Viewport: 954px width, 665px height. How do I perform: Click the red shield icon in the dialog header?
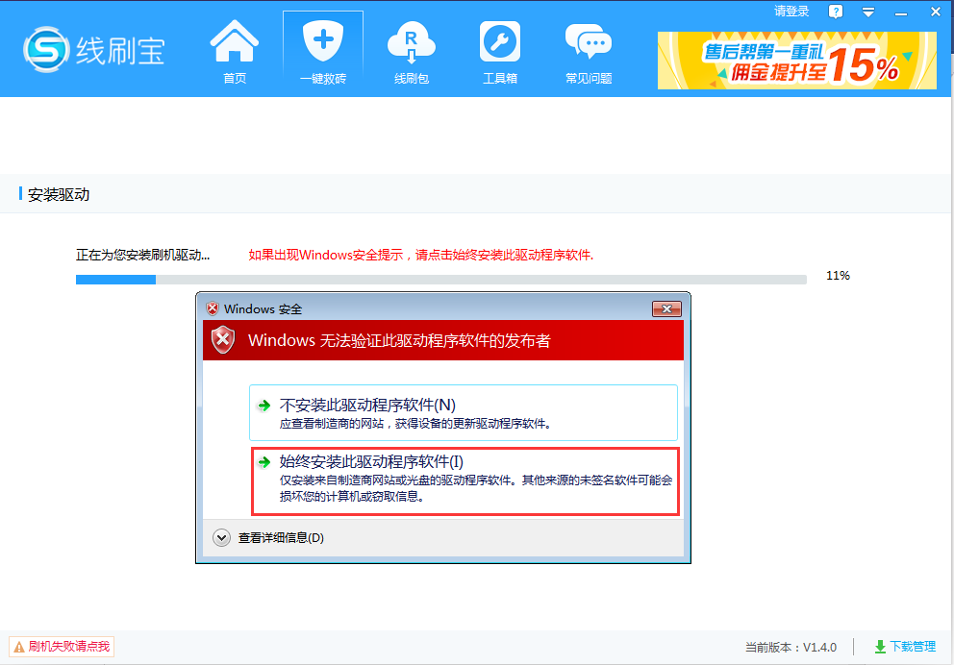pos(223,340)
